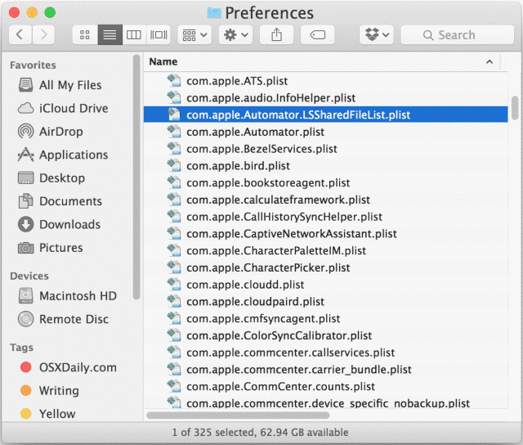
Task: Select com.apple.cloudd.plist file
Action: pyautogui.click(x=245, y=285)
